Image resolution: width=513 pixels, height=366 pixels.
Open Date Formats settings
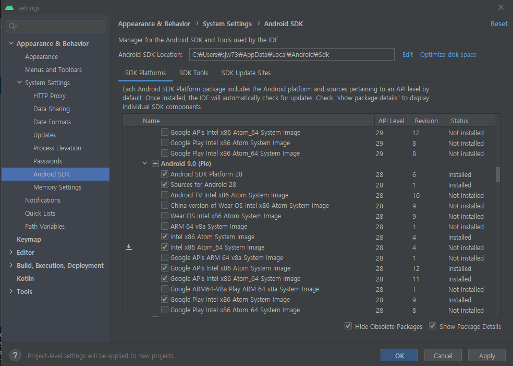coord(52,122)
